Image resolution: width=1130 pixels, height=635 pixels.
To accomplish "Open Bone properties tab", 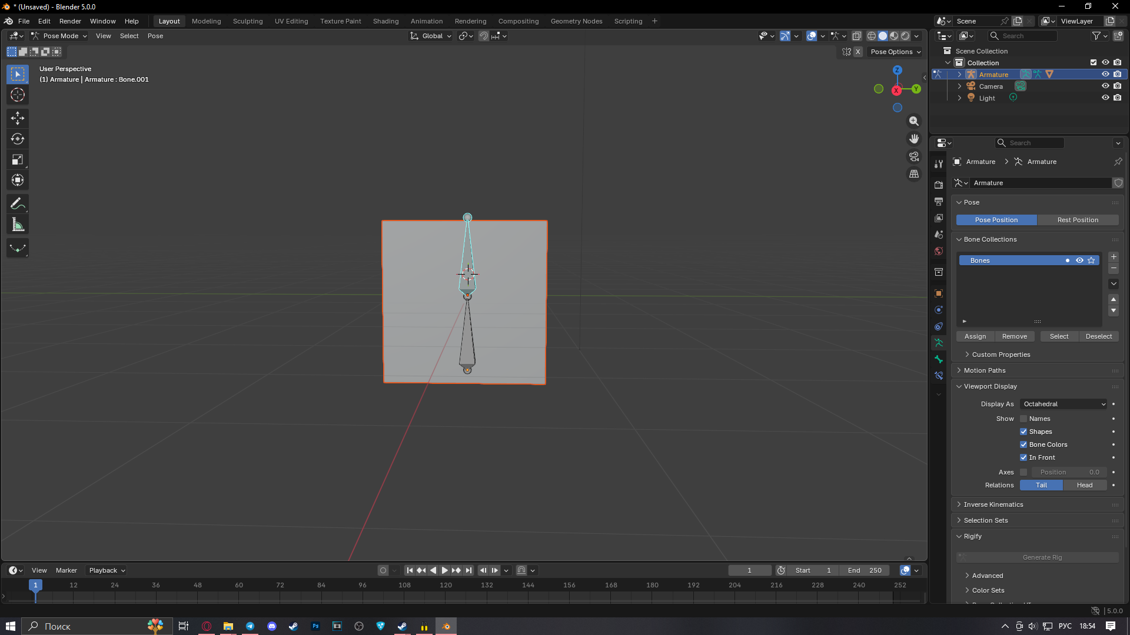I will (x=939, y=359).
